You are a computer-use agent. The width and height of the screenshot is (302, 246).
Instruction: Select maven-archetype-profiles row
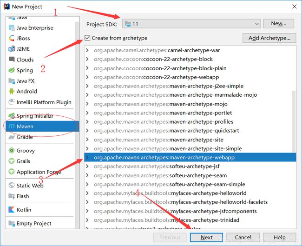point(190,122)
